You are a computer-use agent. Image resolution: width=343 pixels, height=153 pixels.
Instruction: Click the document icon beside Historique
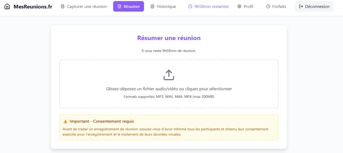[x=152, y=7]
